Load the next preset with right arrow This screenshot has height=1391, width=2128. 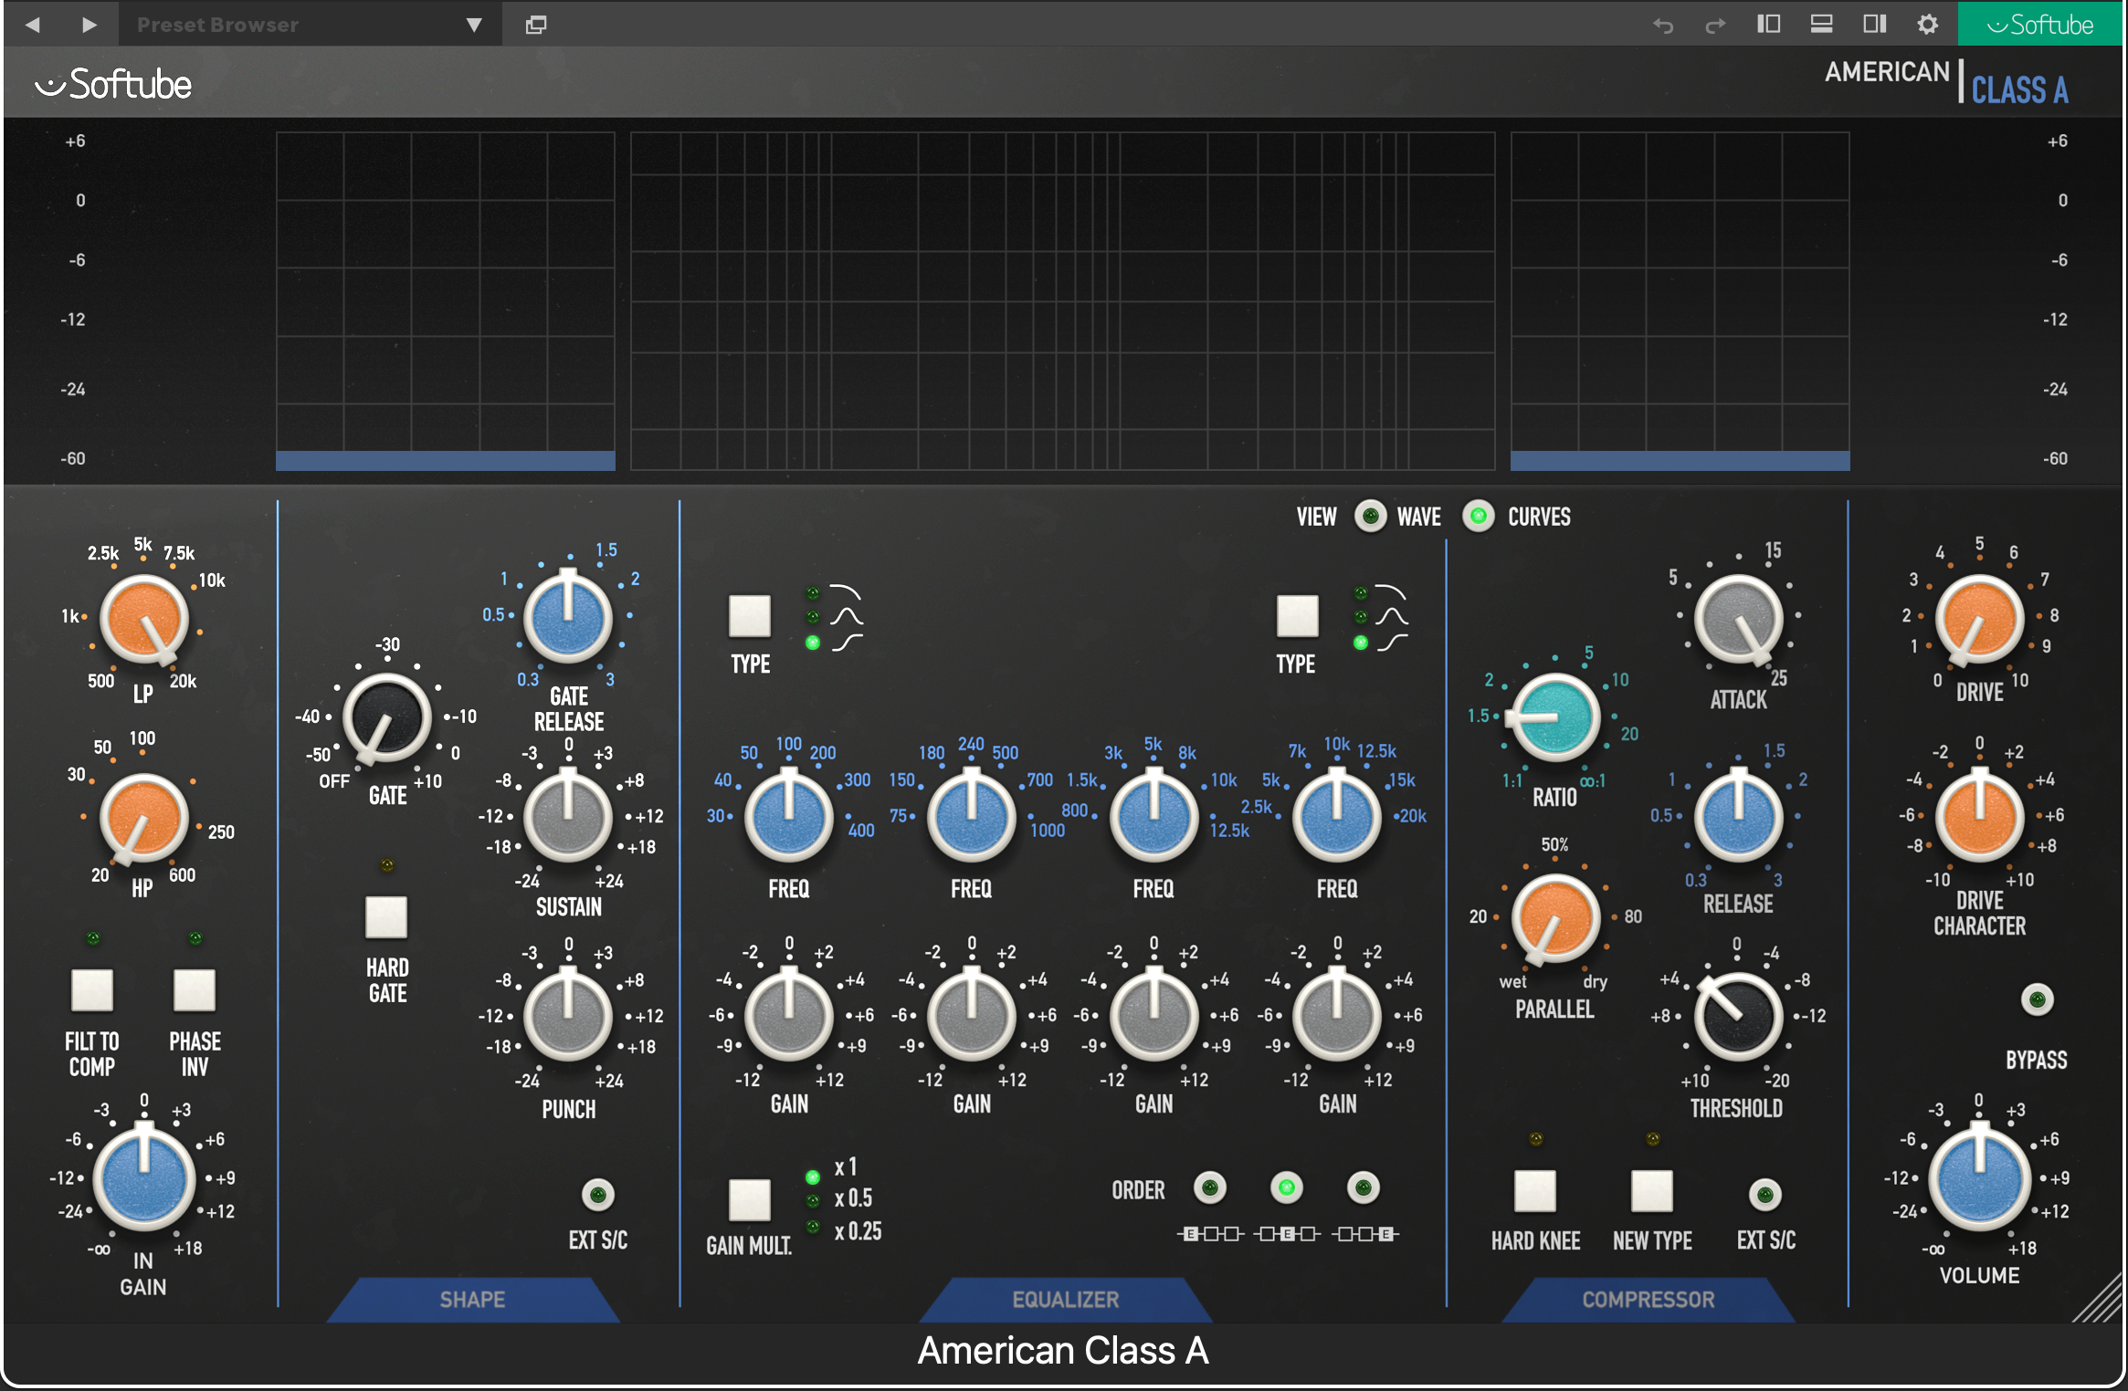89,25
